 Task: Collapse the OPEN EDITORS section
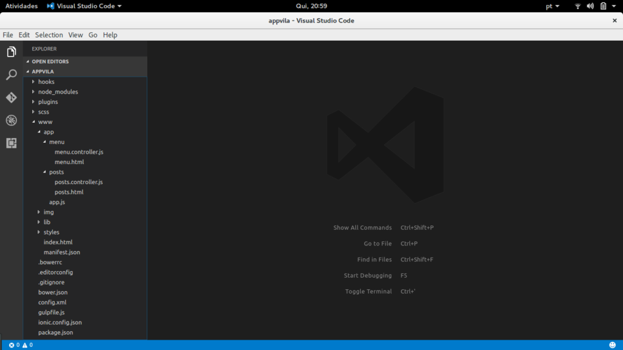[50, 61]
